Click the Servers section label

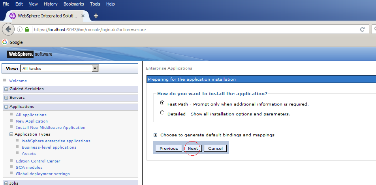pyautogui.click(x=17, y=98)
